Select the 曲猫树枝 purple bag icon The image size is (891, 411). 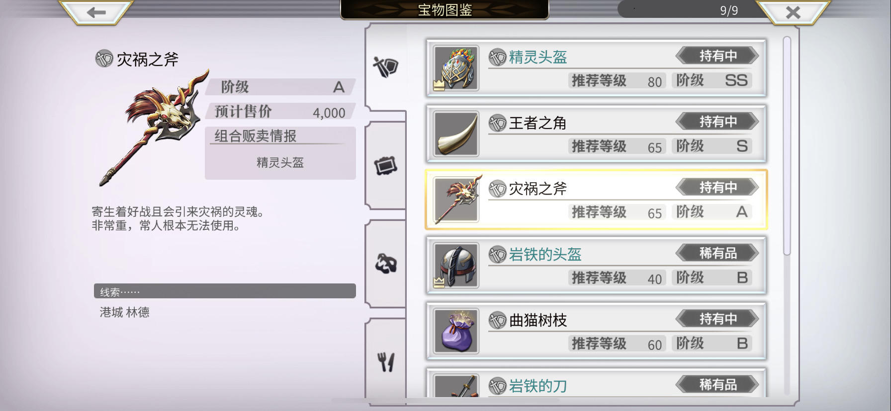[x=456, y=331]
